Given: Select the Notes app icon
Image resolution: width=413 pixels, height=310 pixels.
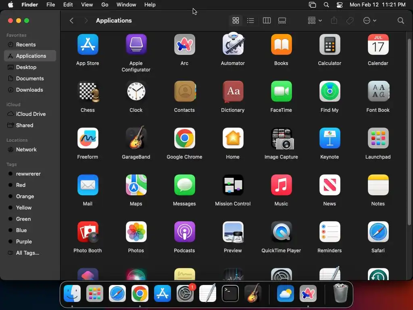Looking at the screenshot, I should 378,185.
